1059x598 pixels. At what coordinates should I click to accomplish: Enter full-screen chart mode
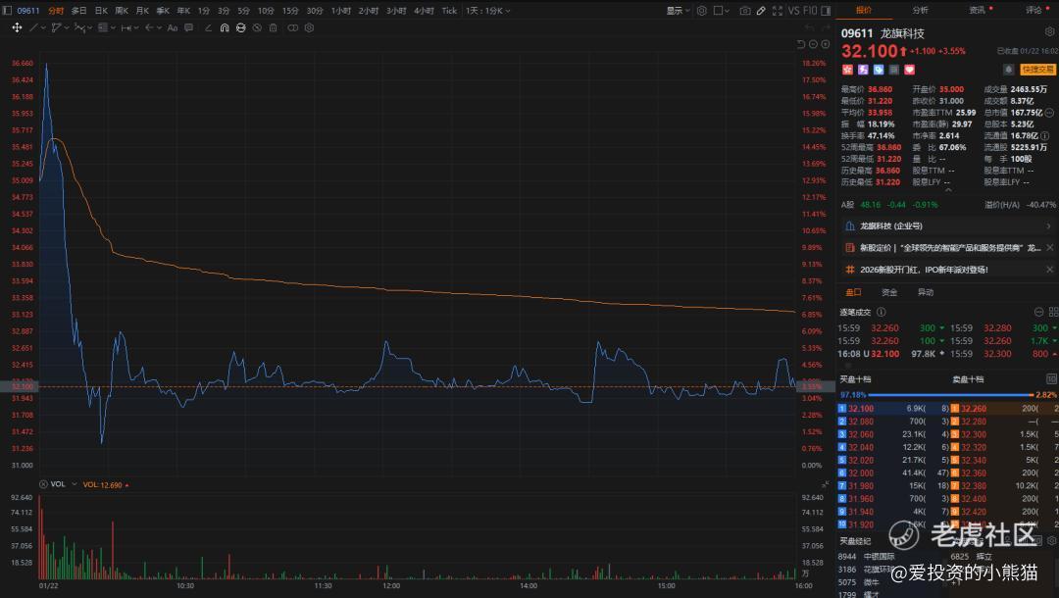coord(778,11)
